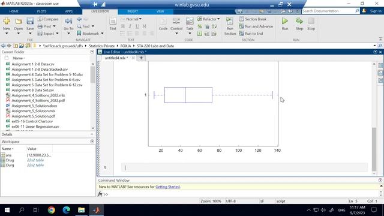384x216 pixels.
Task: Open the Current Folder panel actions menu
Action: pos(92,52)
